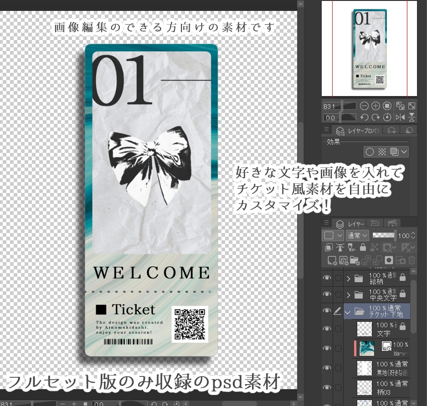Click the Navigator 100% zoom icon
427x406 pixels.
[x=387, y=106]
